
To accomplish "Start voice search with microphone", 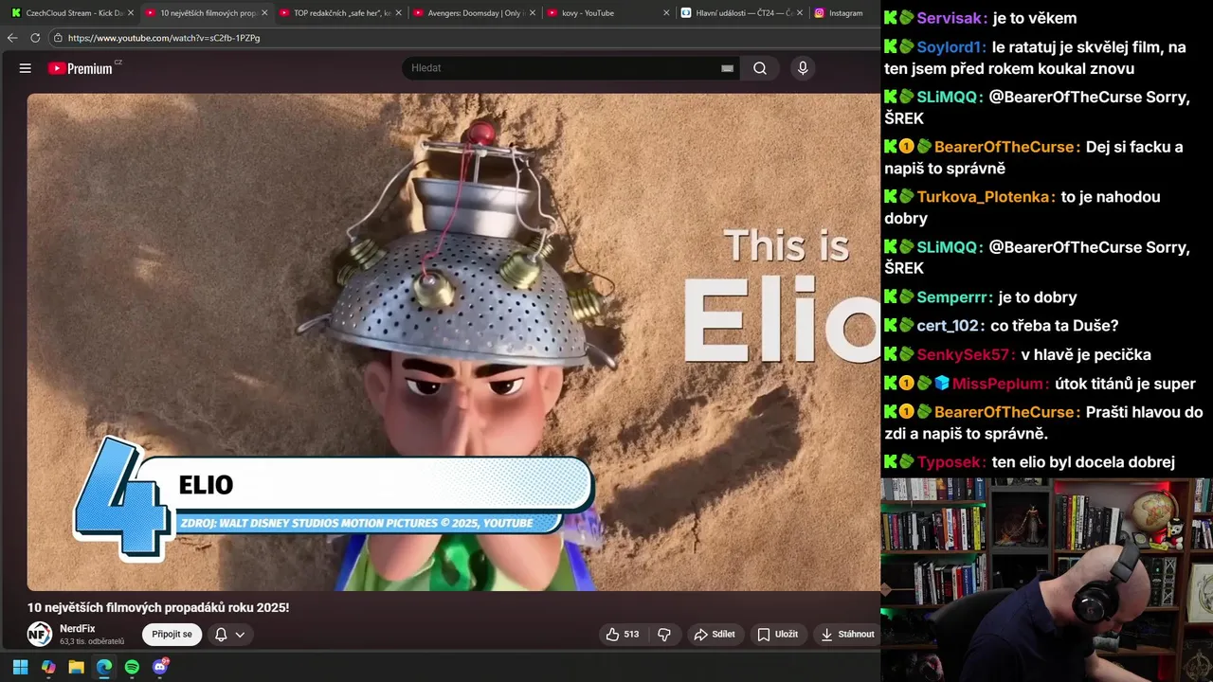I will coord(803,68).
